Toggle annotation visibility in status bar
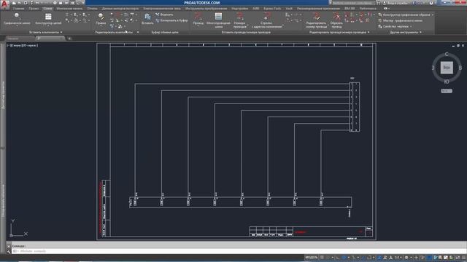467x262 pixels. (x=379, y=257)
